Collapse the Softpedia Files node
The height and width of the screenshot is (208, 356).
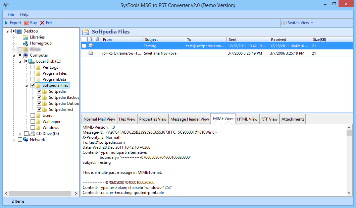[27, 86]
